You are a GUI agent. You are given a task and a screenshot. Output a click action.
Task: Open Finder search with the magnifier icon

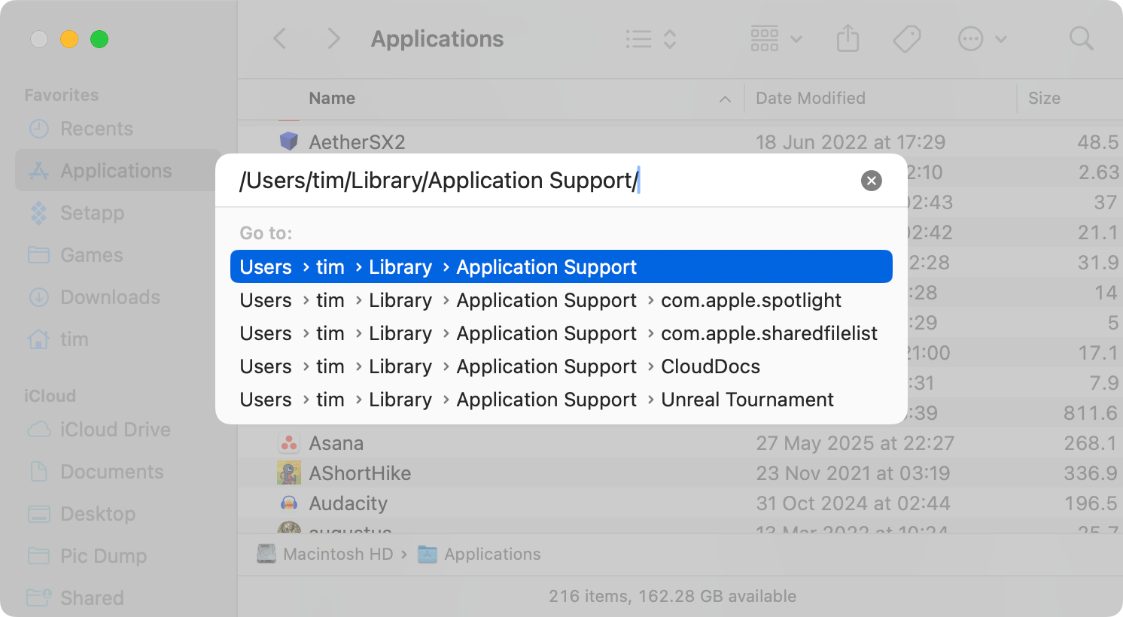[x=1081, y=38]
